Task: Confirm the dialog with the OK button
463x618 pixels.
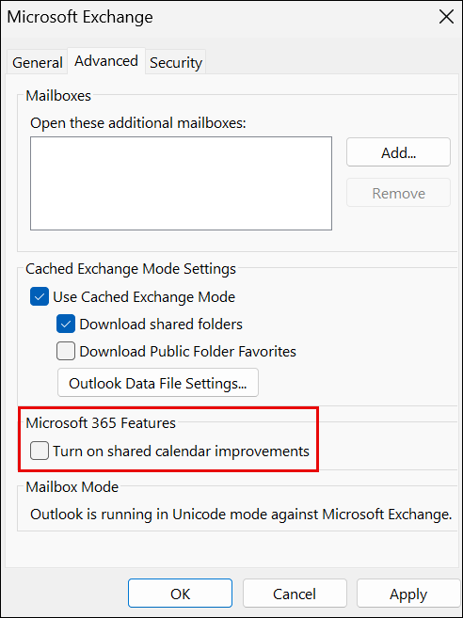Action: coord(181,594)
